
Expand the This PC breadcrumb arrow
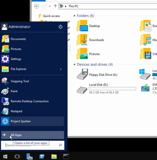pos(66,6)
